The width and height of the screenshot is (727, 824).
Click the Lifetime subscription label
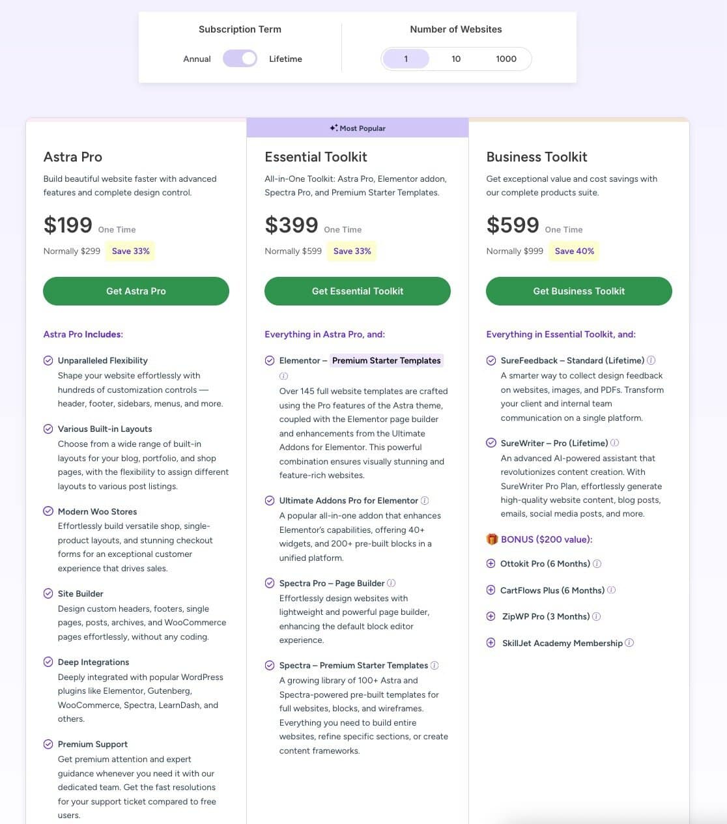285,59
